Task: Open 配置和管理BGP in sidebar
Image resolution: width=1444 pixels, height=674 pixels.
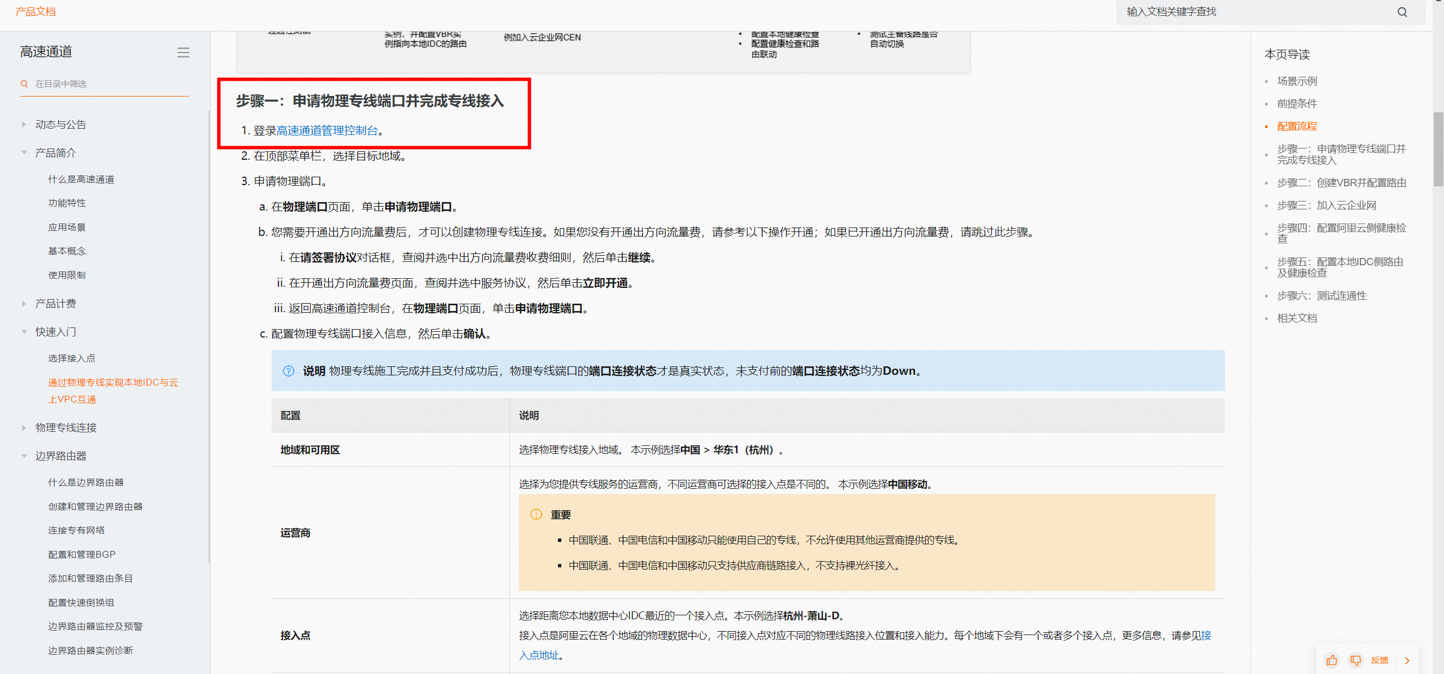Action: [x=82, y=555]
